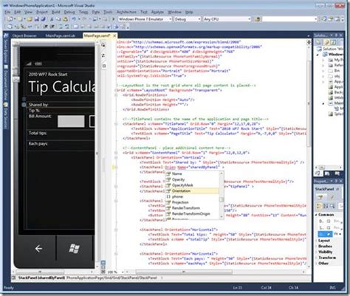
Task: Open the View menu
Action: [28, 12]
